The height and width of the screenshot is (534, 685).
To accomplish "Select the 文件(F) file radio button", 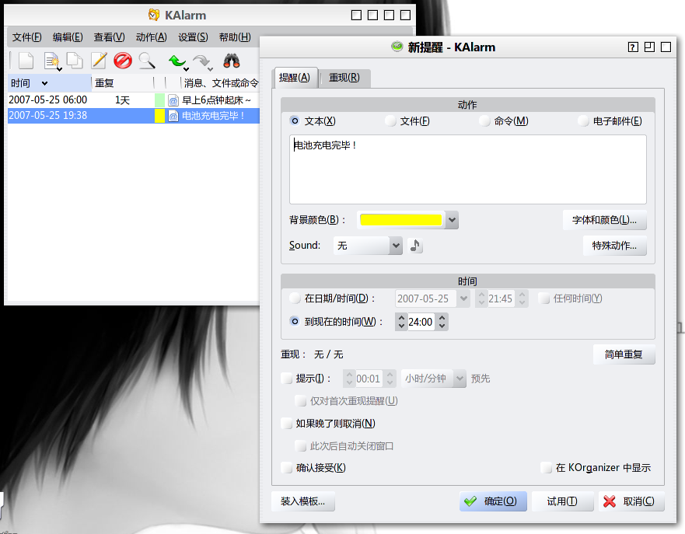I will (x=390, y=120).
